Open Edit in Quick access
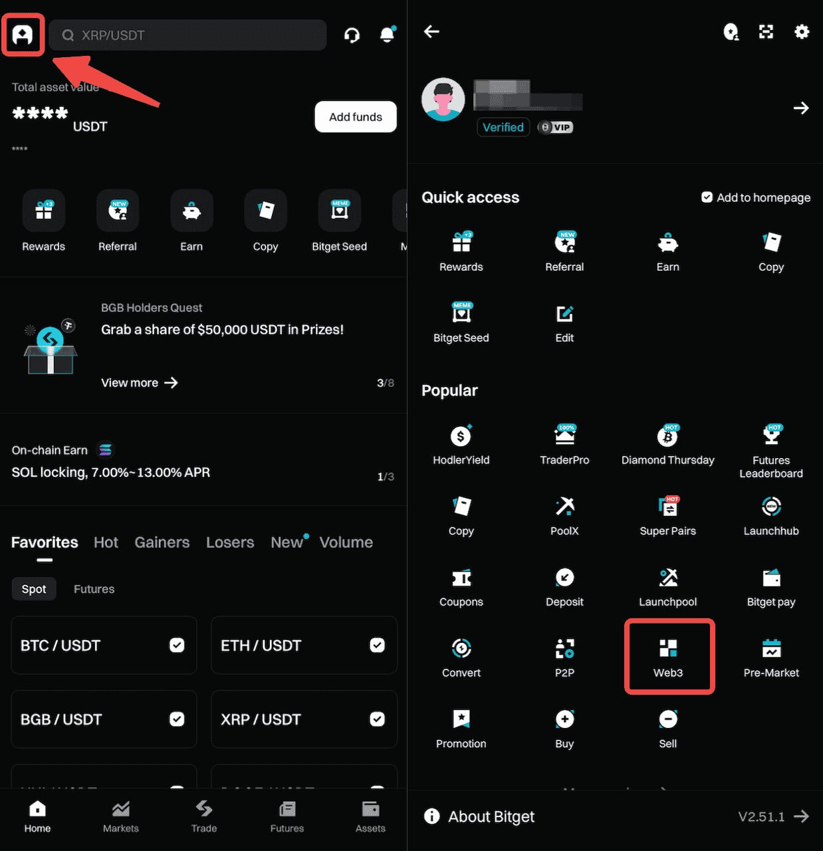The height and width of the screenshot is (851, 823). [x=564, y=324]
